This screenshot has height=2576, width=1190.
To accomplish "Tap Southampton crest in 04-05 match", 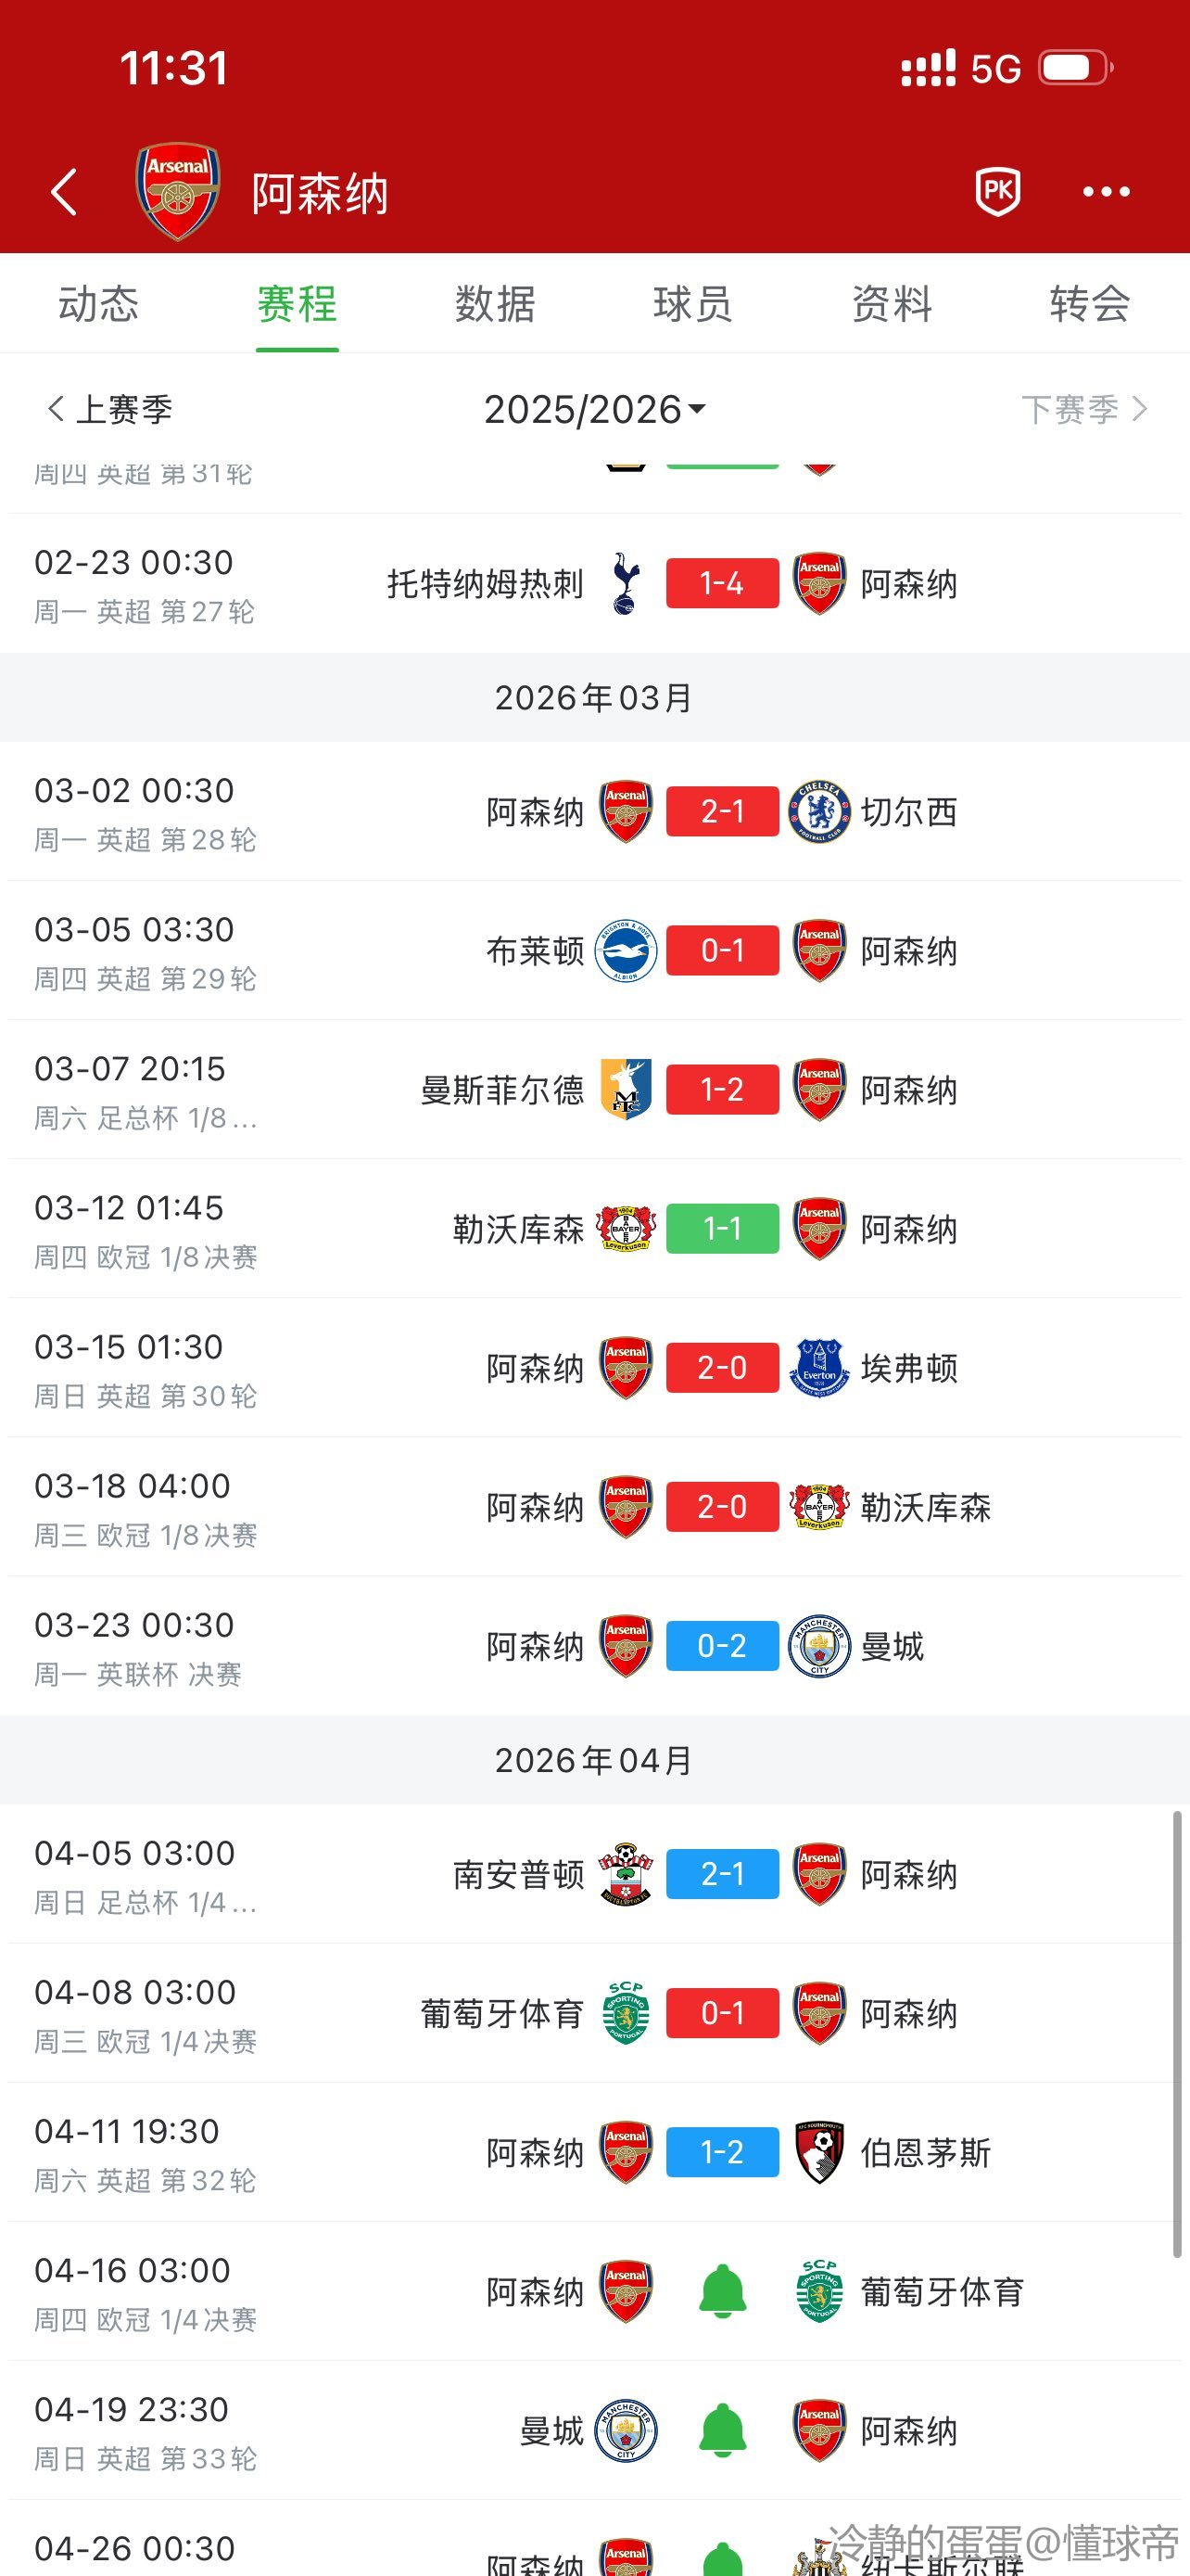I will [x=626, y=1873].
